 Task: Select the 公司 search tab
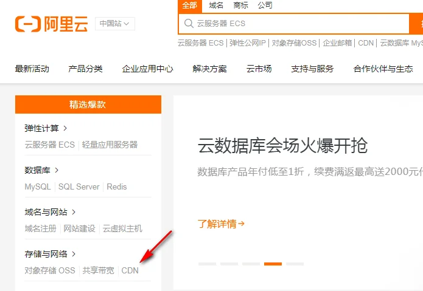(x=265, y=5)
